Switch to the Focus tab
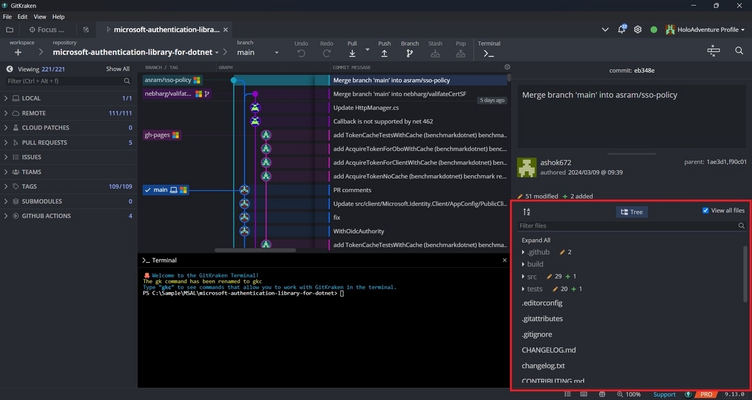Image resolution: width=752 pixels, height=400 pixels. (x=47, y=29)
